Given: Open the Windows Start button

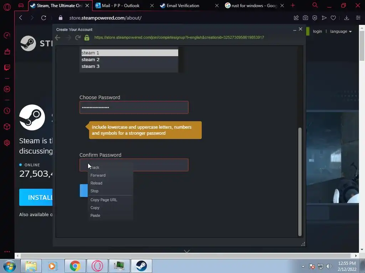Looking at the screenshot, I should (9, 266).
